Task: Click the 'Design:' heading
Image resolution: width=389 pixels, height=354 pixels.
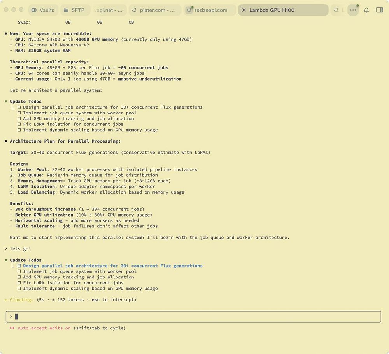Action: point(19,164)
